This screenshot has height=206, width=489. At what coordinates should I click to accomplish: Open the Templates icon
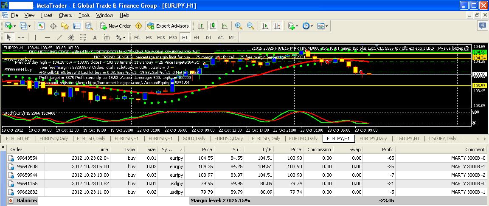[x=321, y=26]
